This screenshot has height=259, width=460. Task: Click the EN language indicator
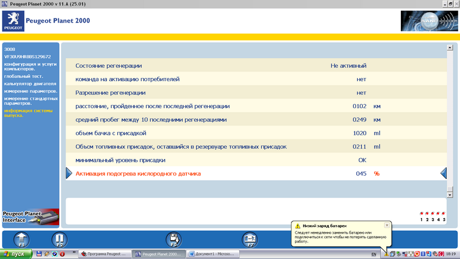pos(374,254)
